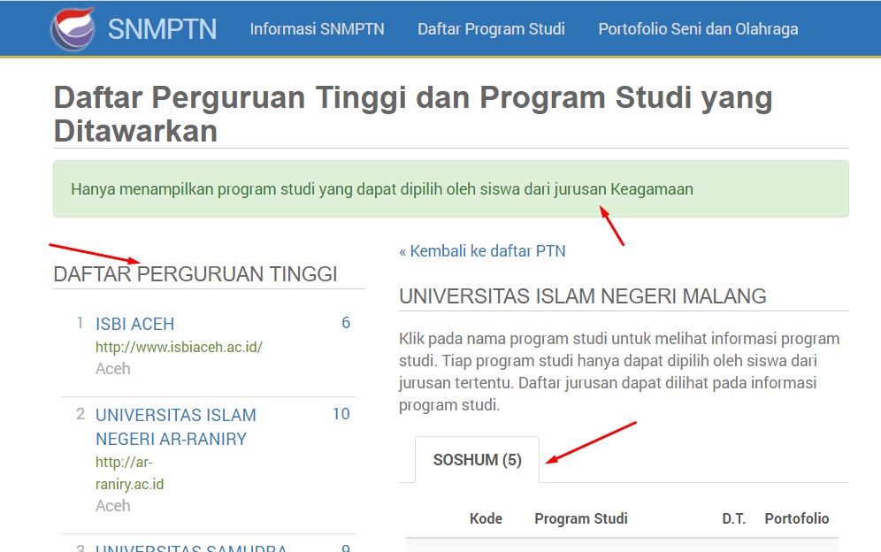Click the Kode column header
This screenshot has height=552, width=881.
pos(486,518)
